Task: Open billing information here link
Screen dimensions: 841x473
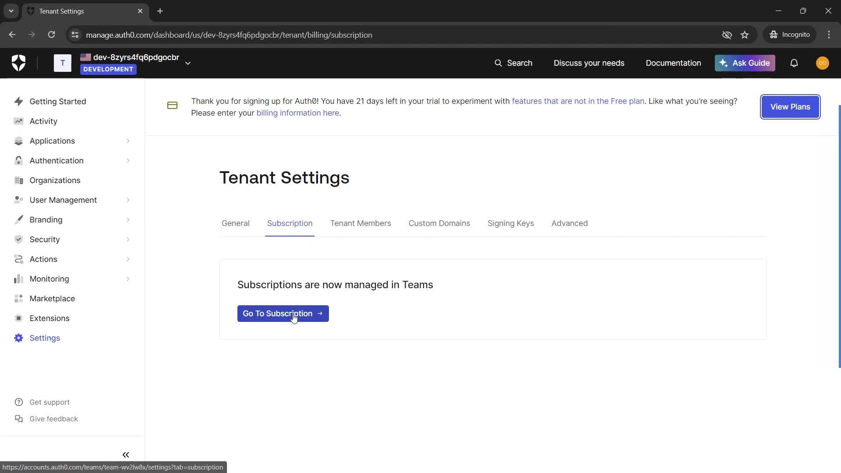Action: pyautogui.click(x=298, y=113)
